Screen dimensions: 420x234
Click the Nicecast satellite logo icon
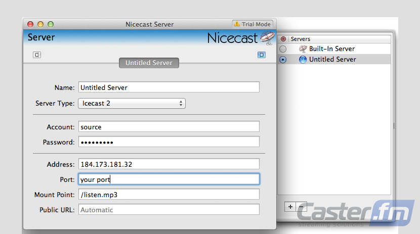(268, 37)
